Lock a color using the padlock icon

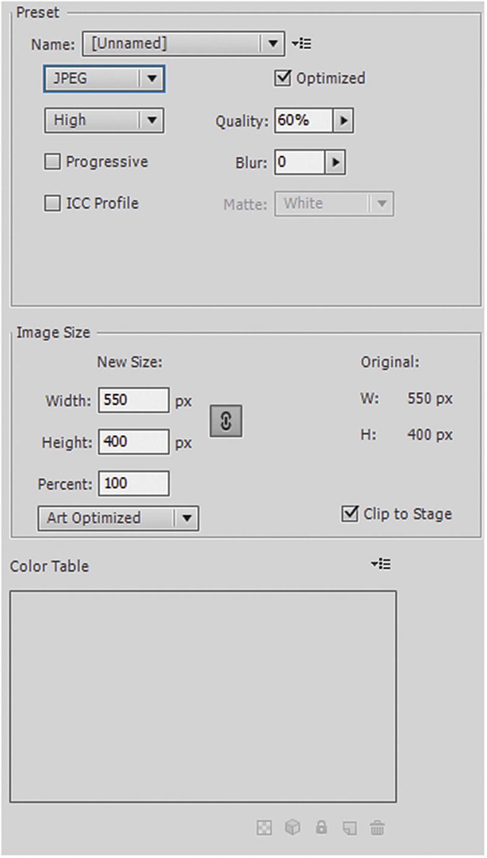click(321, 828)
